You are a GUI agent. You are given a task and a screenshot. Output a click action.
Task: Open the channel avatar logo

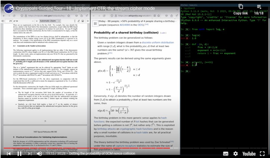(8, 8)
